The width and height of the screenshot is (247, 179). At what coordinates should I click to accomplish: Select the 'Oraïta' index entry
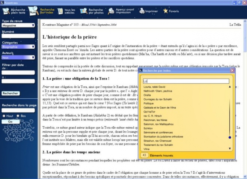click(147, 95)
